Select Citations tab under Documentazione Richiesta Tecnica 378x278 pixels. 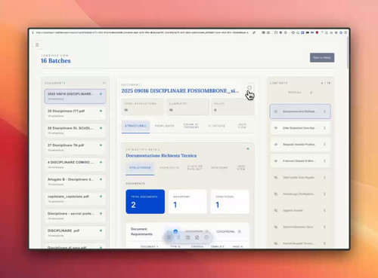219,167
